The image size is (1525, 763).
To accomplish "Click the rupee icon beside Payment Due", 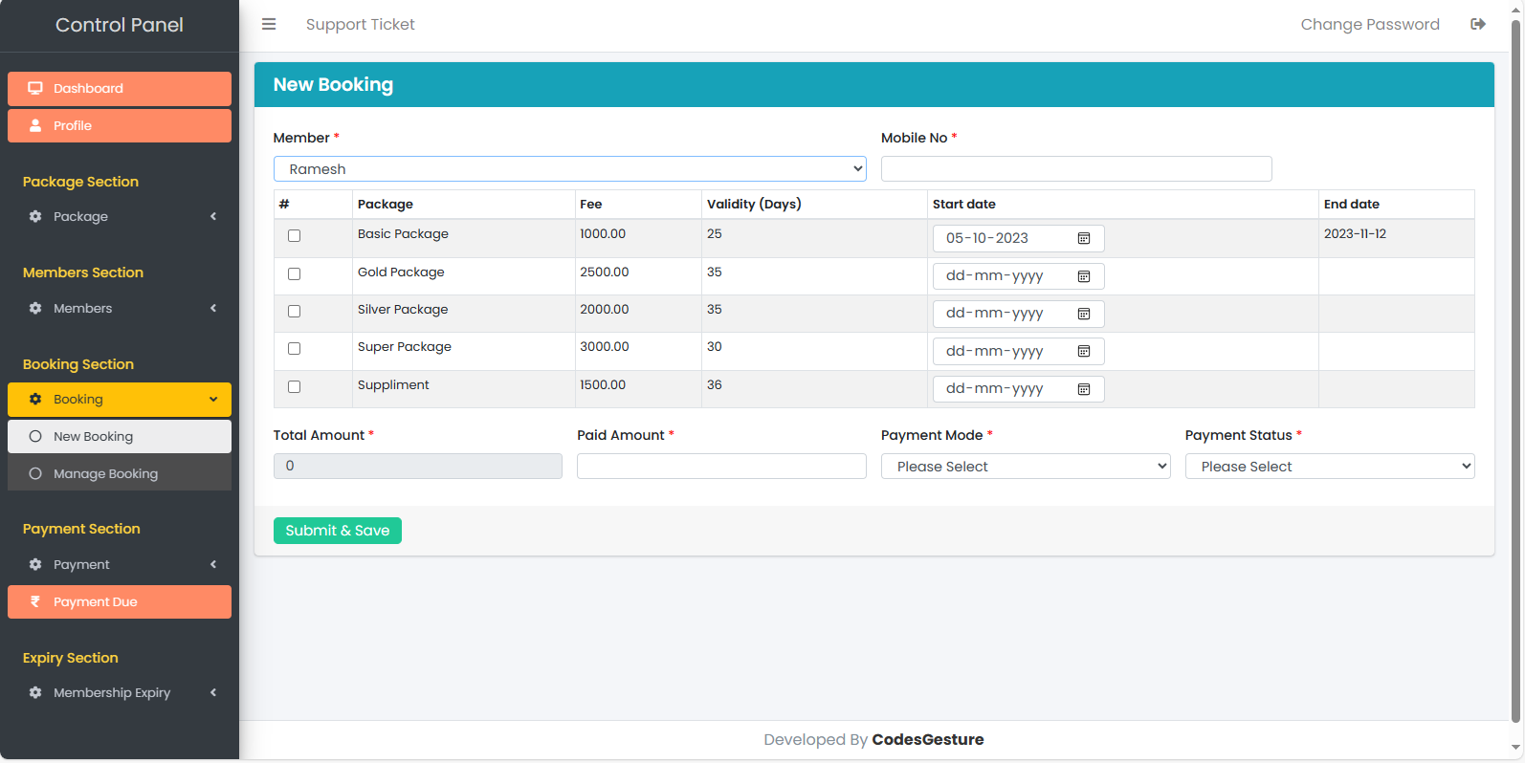I will pos(35,601).
